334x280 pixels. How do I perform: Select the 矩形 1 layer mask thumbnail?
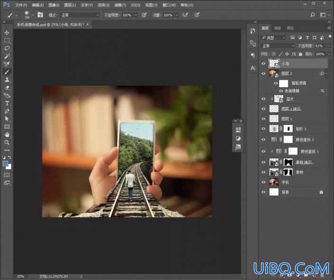288,129
